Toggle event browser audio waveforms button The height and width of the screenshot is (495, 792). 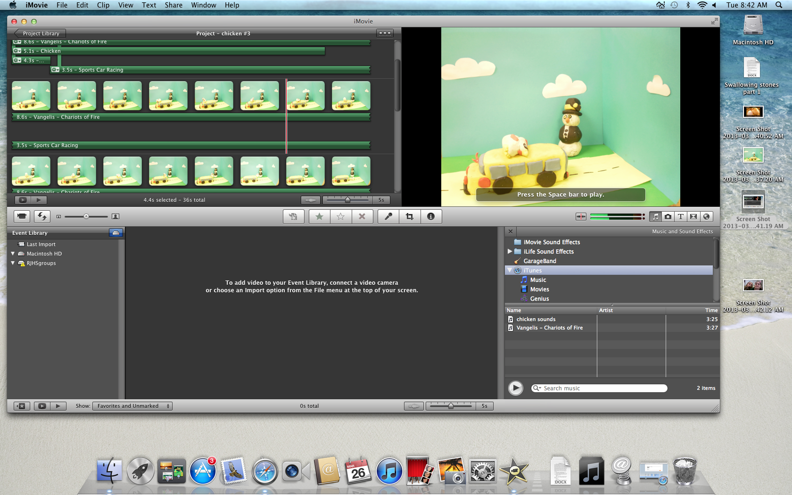pyautogui.click(x=413, y=406)
